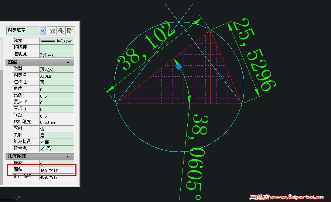The width and height of the screenshot is (331, 202).
Task: Click the 38,0605° angle dimension text
Action: click(198, 157)
